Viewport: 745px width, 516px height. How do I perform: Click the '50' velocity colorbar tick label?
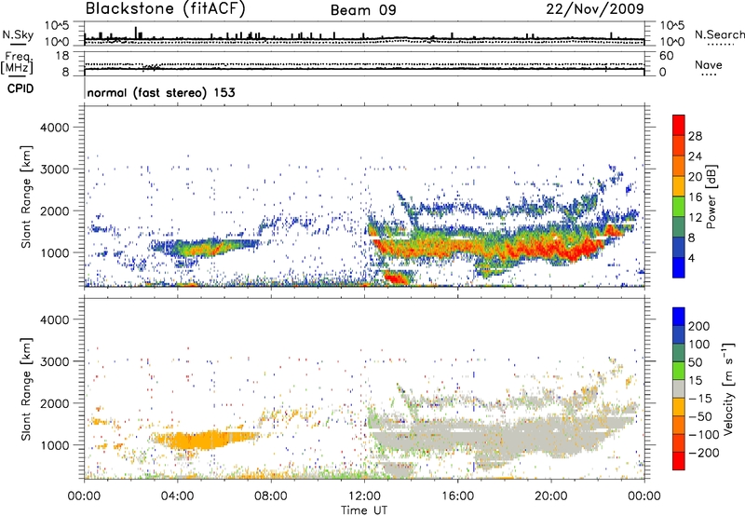pyautogui.click(x=696, y=362)
